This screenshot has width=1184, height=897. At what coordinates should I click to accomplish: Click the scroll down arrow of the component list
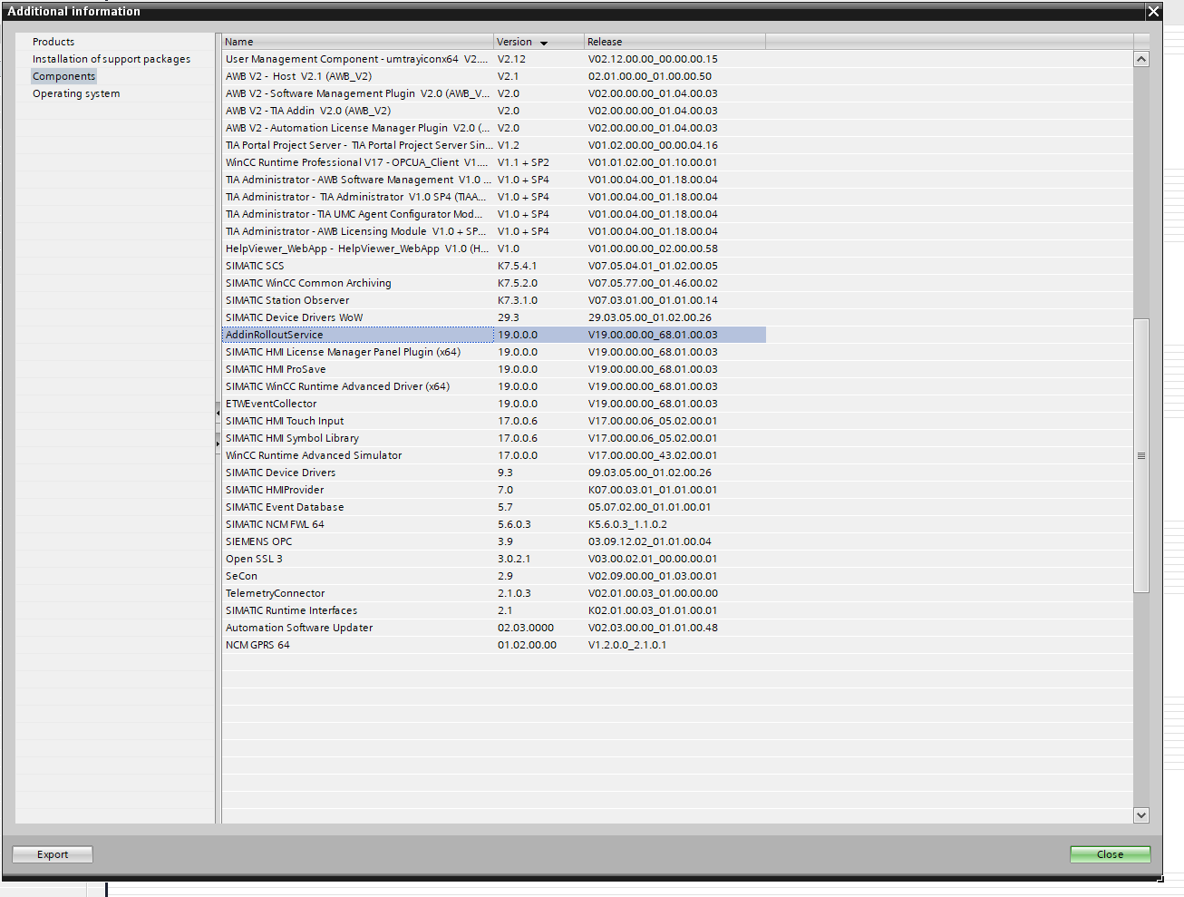click(1141, 815)
